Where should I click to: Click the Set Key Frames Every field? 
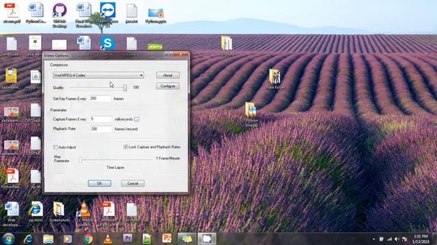(x=100, y=99)
